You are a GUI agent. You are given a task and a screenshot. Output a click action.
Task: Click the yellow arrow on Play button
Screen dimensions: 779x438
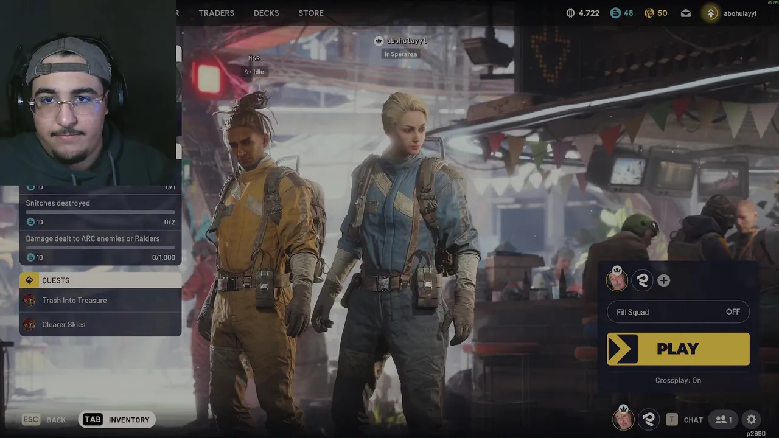[623, 349]
